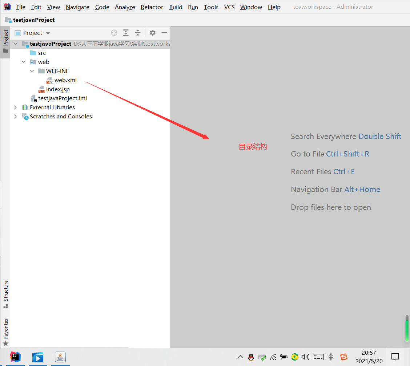Toggle the Favorites tool window side tab
This screenshot has width=410, height=366.
5,332
